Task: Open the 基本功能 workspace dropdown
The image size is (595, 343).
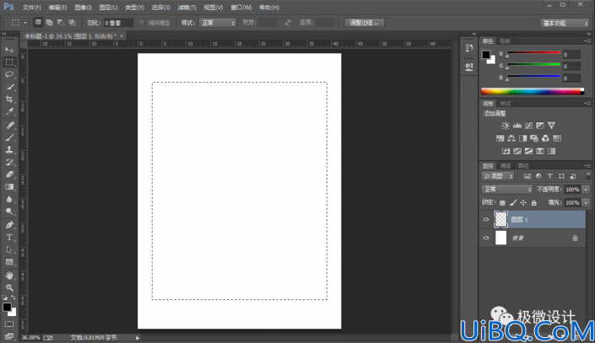Action: pos(565,23)
